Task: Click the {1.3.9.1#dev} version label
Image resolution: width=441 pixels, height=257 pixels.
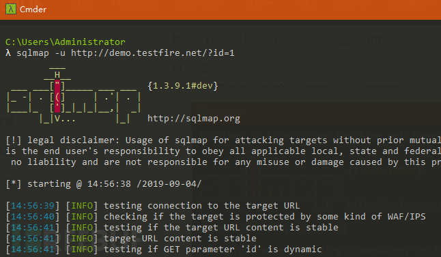Action: [x=183, y=86]
